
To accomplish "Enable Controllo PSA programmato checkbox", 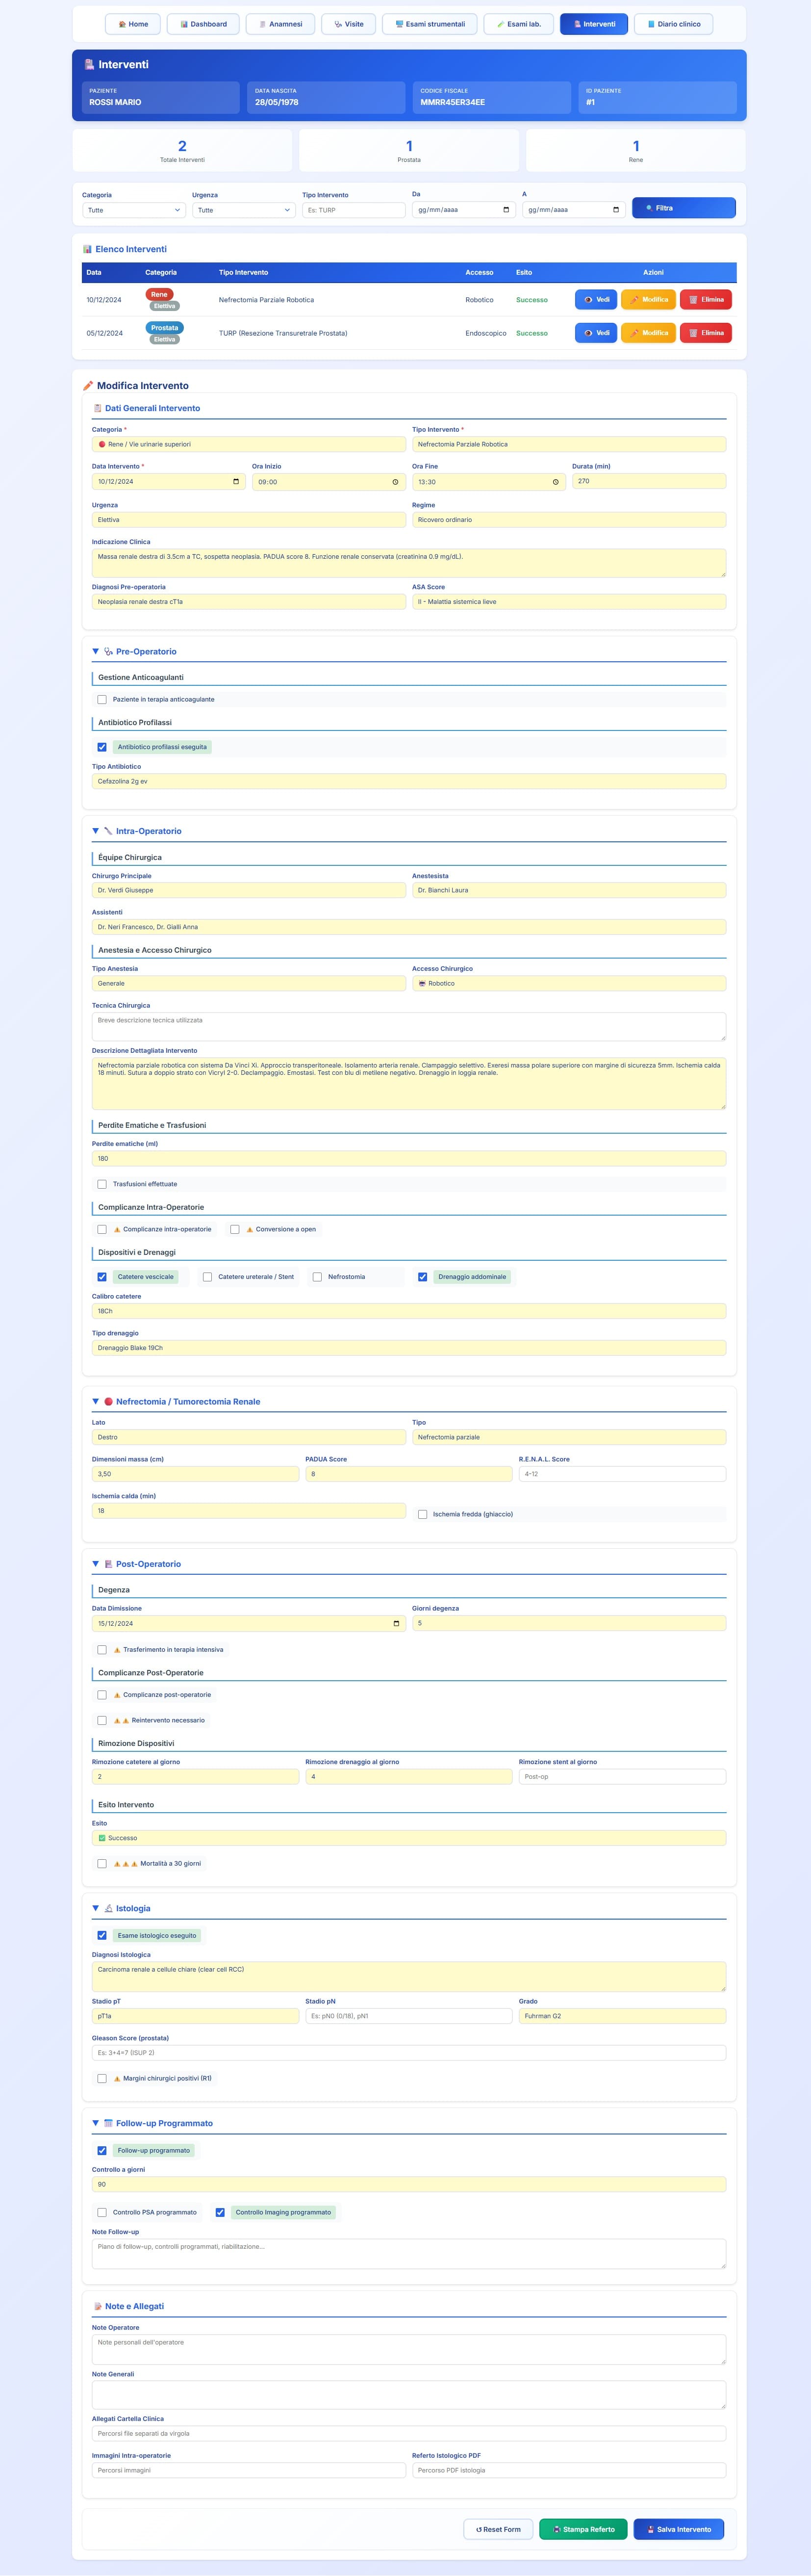I will [102, 2212].
